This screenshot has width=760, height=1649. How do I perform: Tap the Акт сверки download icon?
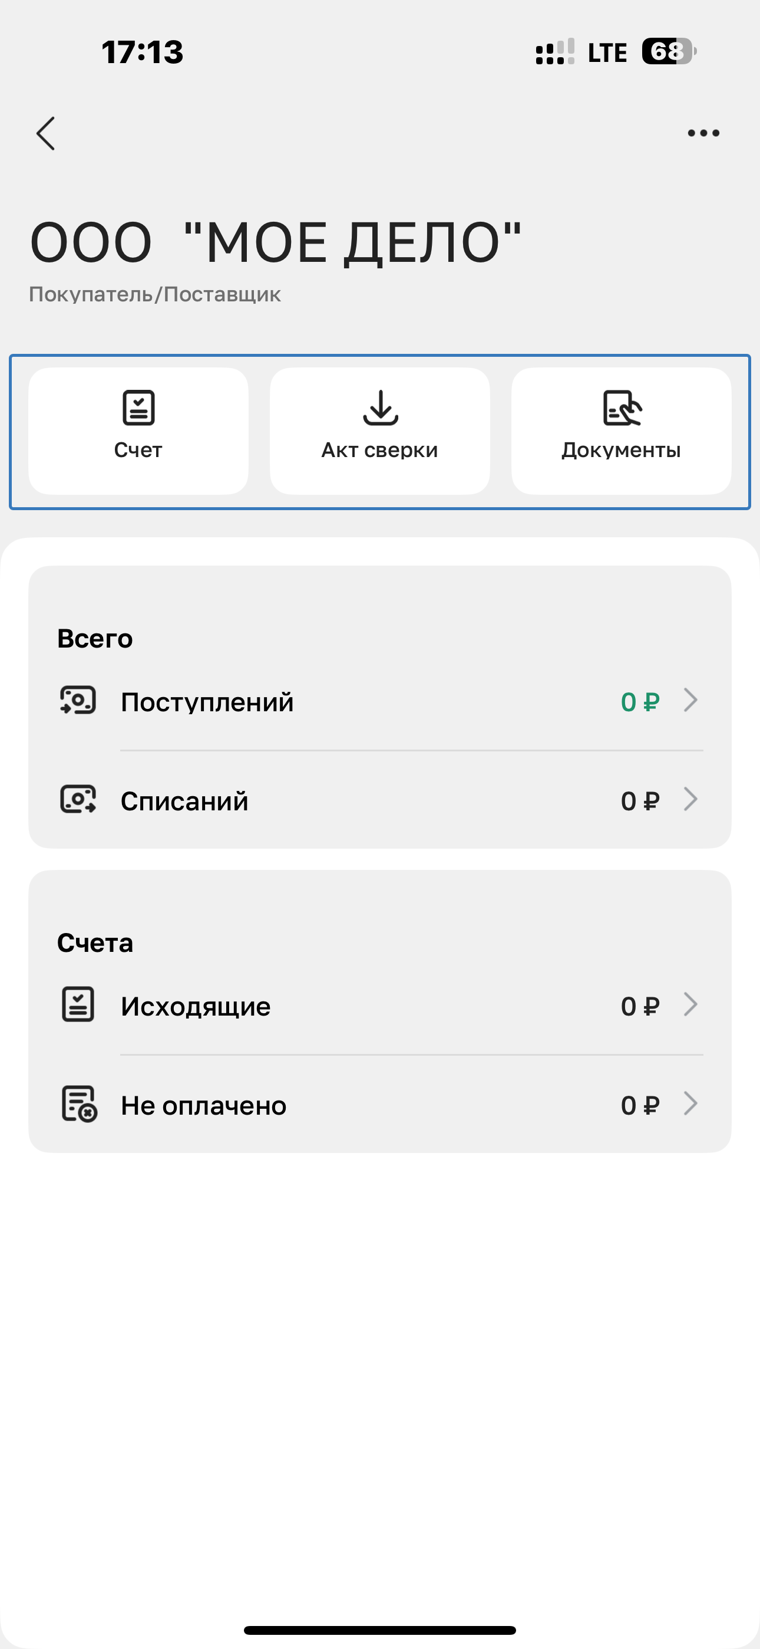[x=380, y=408]
